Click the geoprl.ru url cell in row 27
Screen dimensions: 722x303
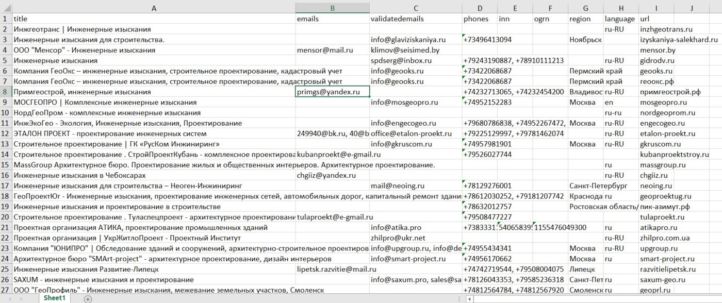[x=655, y=290]
